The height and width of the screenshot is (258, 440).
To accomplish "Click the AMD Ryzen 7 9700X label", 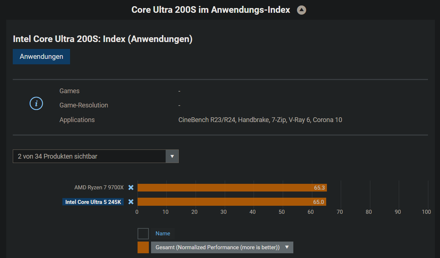I will click(99, 187).
